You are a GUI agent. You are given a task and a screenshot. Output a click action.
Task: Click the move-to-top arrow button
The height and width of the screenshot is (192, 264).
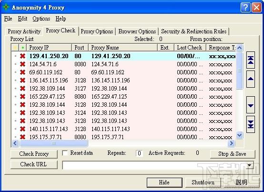point(251,60)
